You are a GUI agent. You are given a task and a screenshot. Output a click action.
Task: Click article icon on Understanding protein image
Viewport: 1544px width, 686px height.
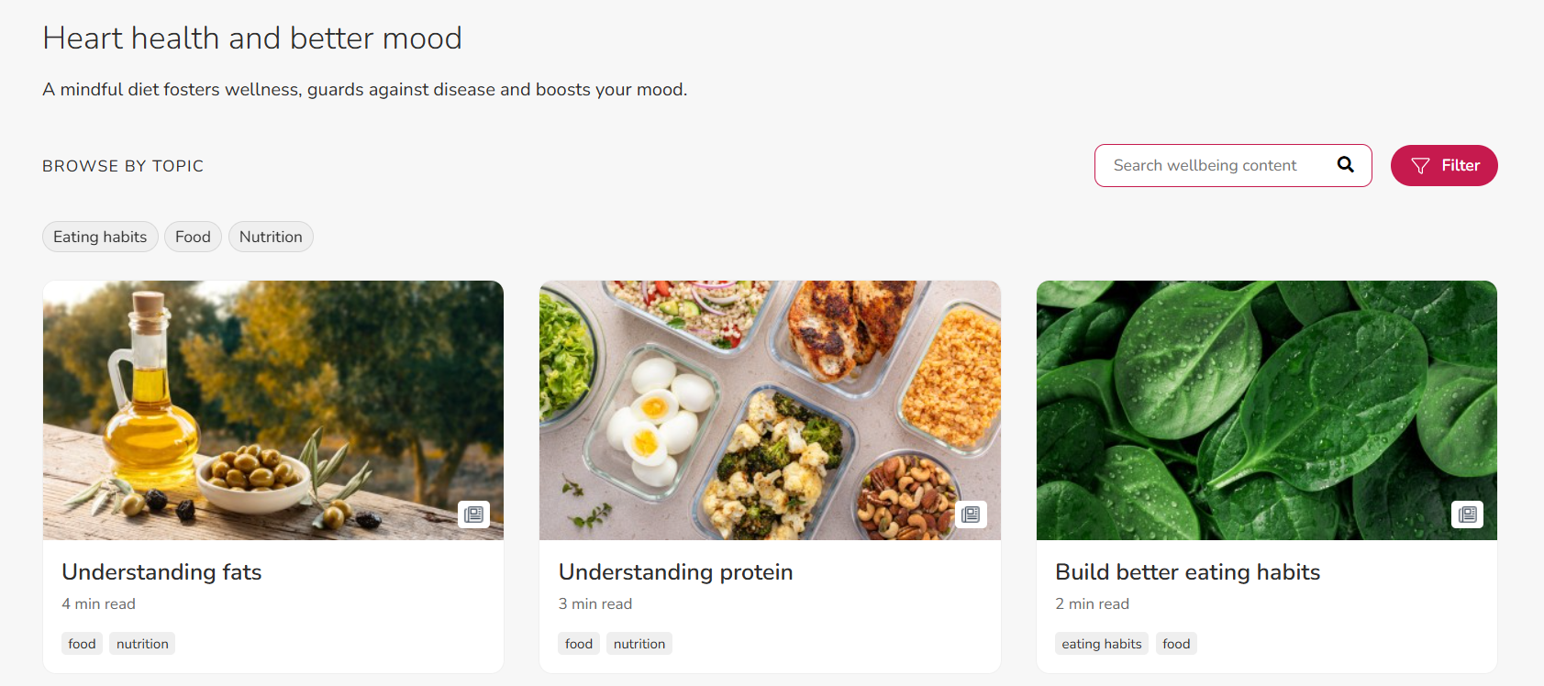(971, 514)
